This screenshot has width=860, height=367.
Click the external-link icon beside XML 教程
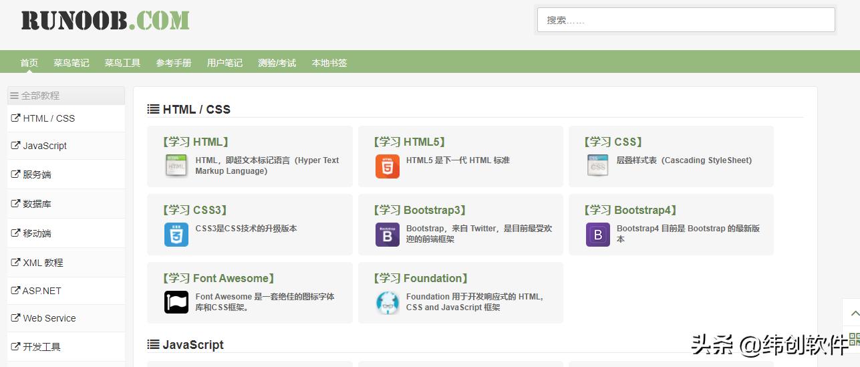pyautogui.click(x=16, y=262)
